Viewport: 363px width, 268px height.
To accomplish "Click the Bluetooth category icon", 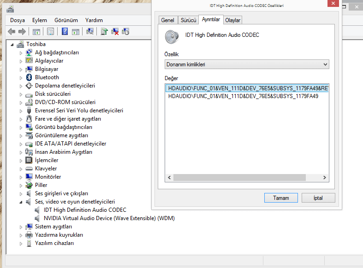I will pyautogui.click(x=29, y=77).
